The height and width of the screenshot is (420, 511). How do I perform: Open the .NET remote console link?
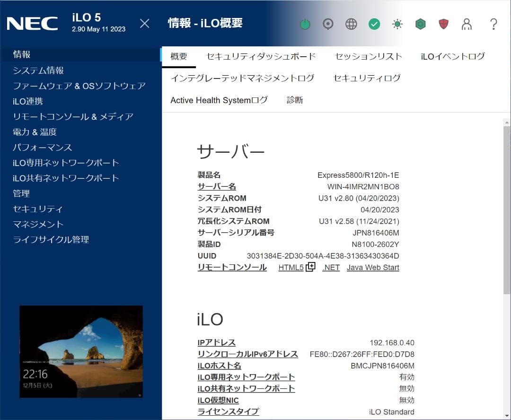(x=331, y=267)
